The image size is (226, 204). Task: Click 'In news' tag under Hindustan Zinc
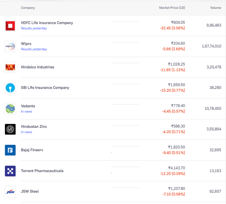click(x=27, y=132)
